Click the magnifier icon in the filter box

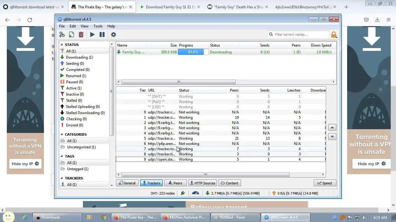pyautogui.click(x=271, y=35)
